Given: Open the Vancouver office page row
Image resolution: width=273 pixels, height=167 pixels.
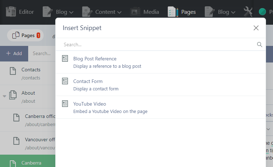Looking at the screenshot, I should pyautogui.click(x=28, y=143).
